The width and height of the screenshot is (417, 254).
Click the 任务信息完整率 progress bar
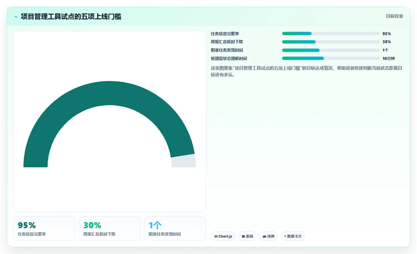pos(331,34)
